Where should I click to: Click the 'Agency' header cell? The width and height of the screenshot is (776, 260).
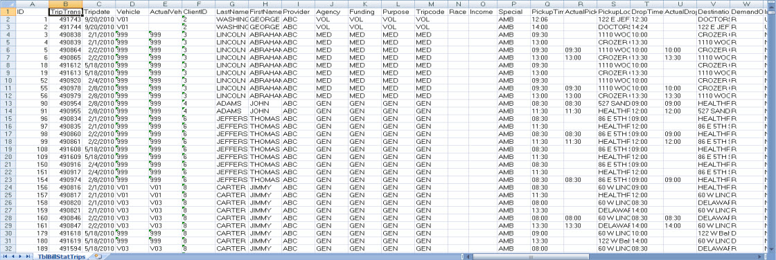pyautogui.click(x=331, y=11)
